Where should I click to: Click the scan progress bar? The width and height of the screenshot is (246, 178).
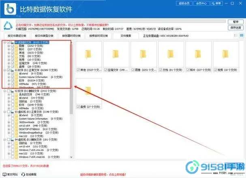pyautogui.click(x=121, y=21)
